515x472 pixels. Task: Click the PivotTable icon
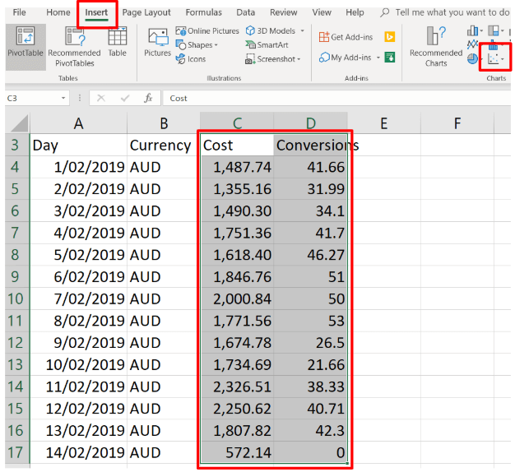tap(26, 46)
